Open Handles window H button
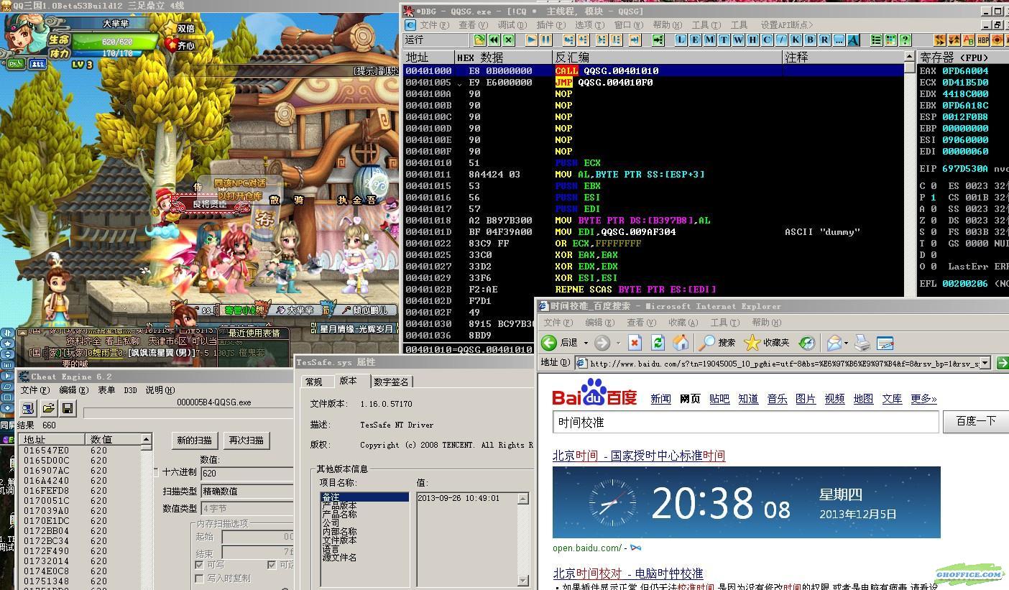This screenshot has width=1009, height=590. coord(752,40)
